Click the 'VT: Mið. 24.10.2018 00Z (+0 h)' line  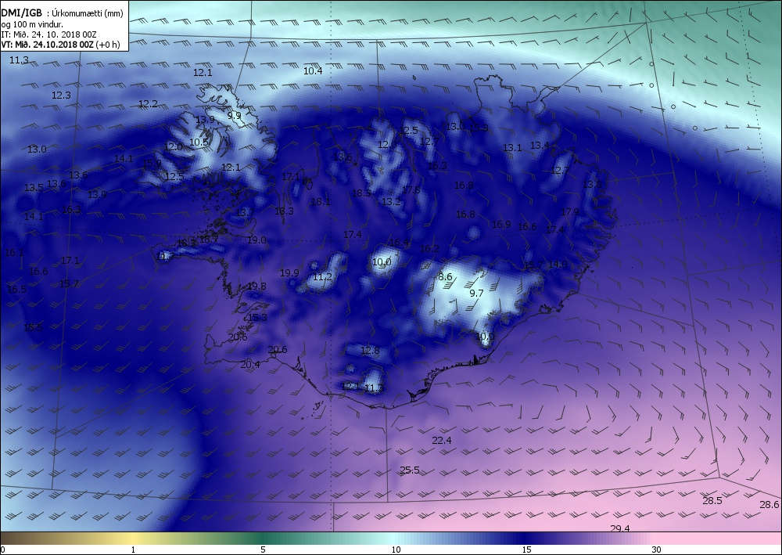[60, 44]
